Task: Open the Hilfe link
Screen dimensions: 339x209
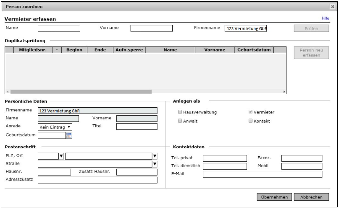Action: click(325, 19)
